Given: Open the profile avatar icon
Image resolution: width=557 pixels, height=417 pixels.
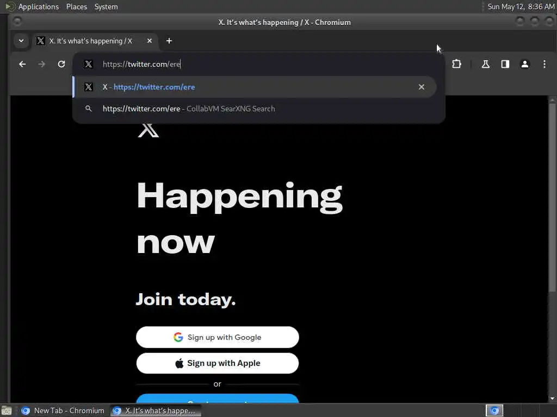Looking at the screenshot, I should pos(525,64).
